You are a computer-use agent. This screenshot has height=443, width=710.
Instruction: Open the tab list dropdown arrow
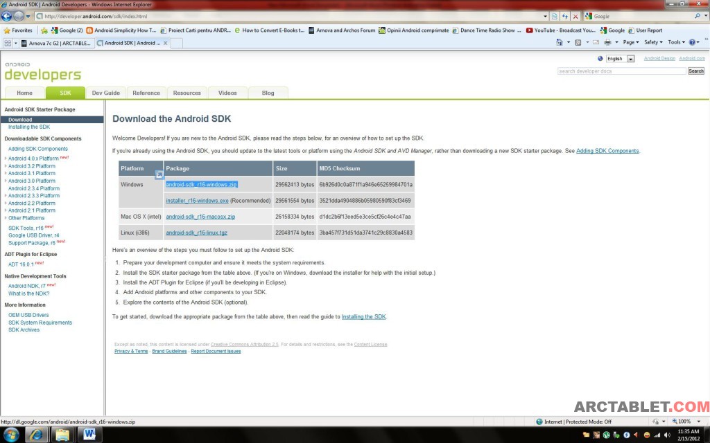click(x=16, y=43)
